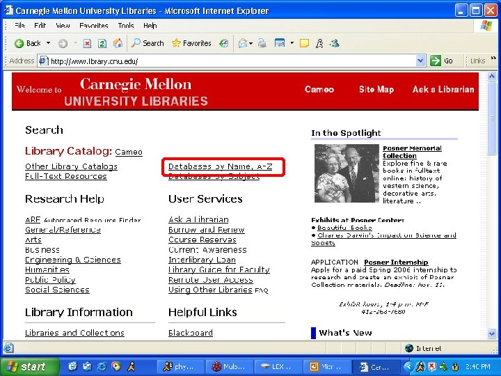Open the View menu
The height and width of the screenshot is (376, 501).
[63, 26]
